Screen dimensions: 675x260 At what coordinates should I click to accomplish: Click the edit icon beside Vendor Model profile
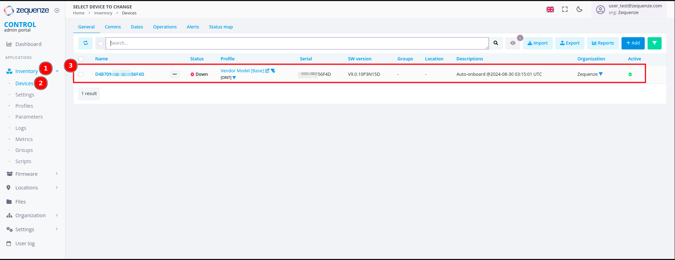[267, 71]
